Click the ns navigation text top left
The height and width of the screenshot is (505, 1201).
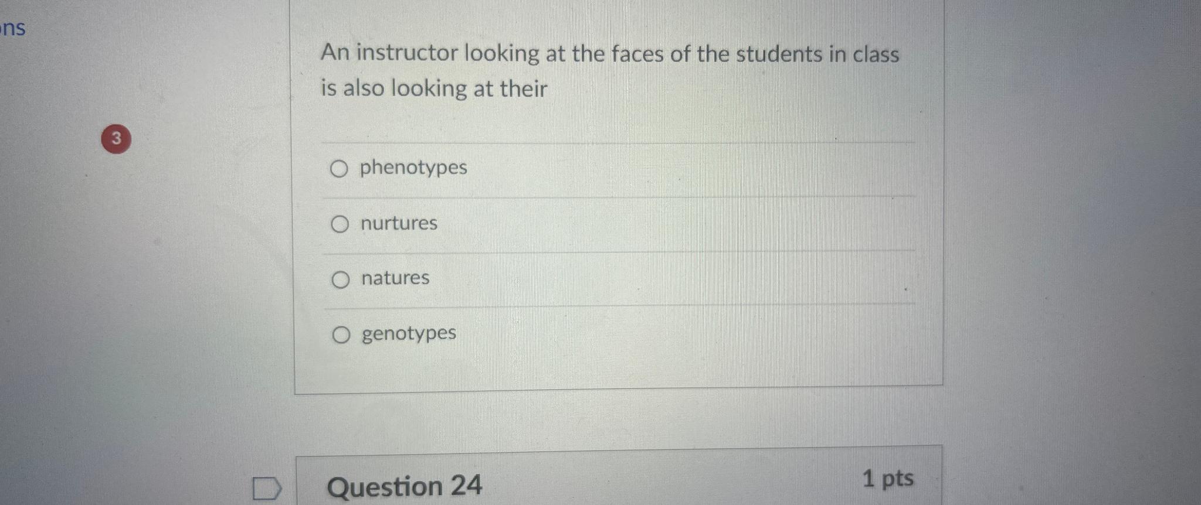13,28
